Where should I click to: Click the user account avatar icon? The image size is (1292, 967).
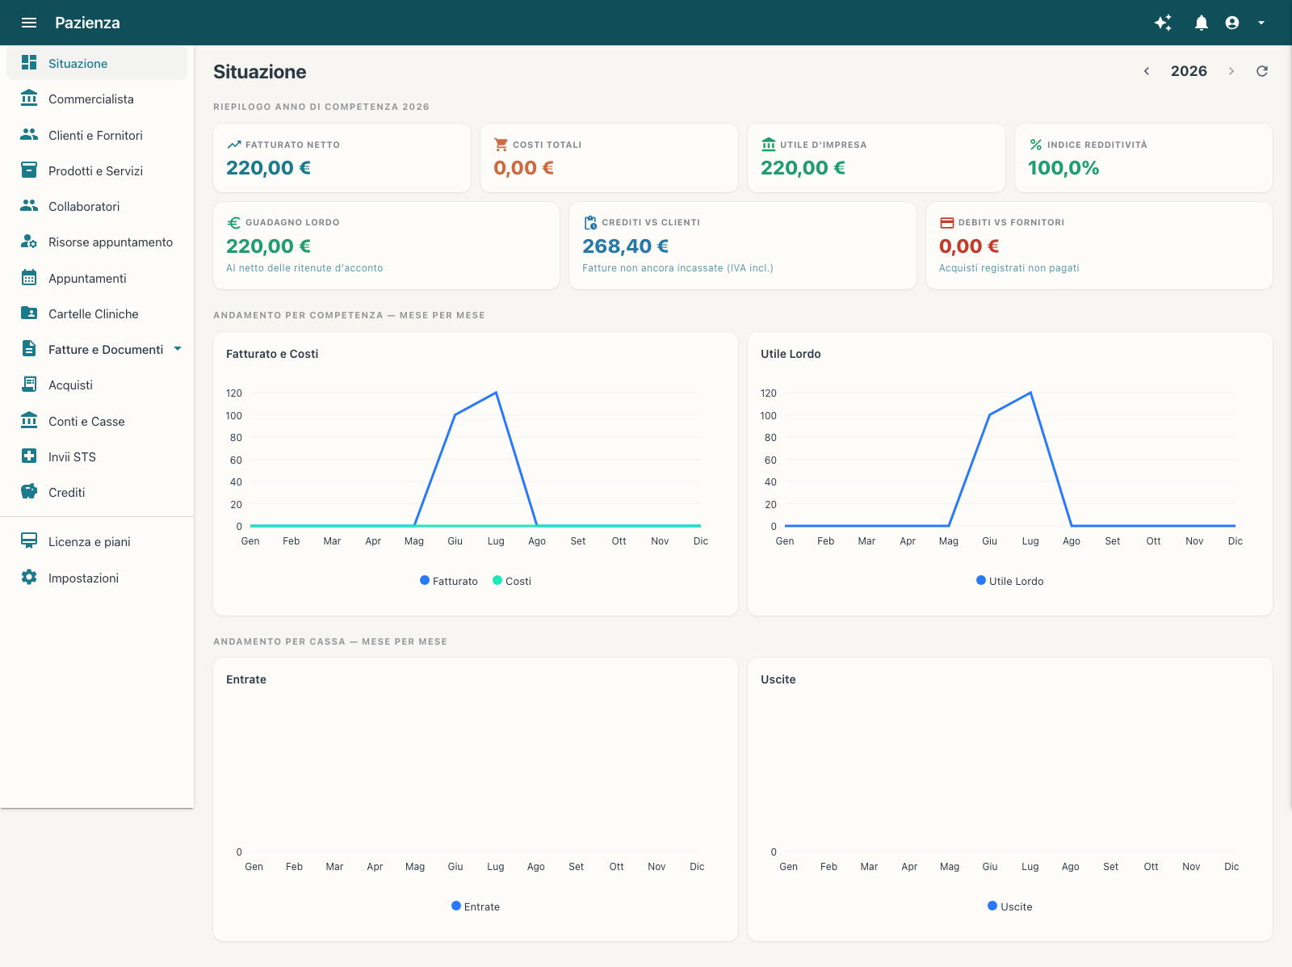1232,23
